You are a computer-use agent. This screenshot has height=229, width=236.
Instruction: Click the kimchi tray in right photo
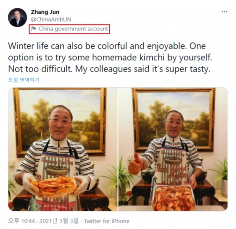click(x=174, y=198)
